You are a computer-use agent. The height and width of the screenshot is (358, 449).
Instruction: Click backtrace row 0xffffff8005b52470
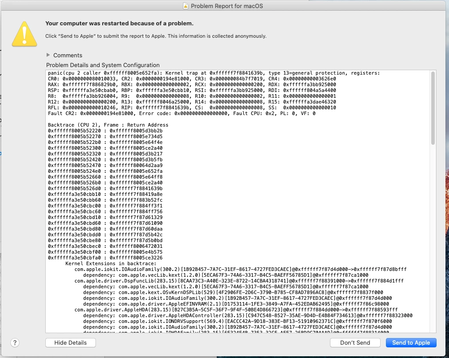coord(105,165)
